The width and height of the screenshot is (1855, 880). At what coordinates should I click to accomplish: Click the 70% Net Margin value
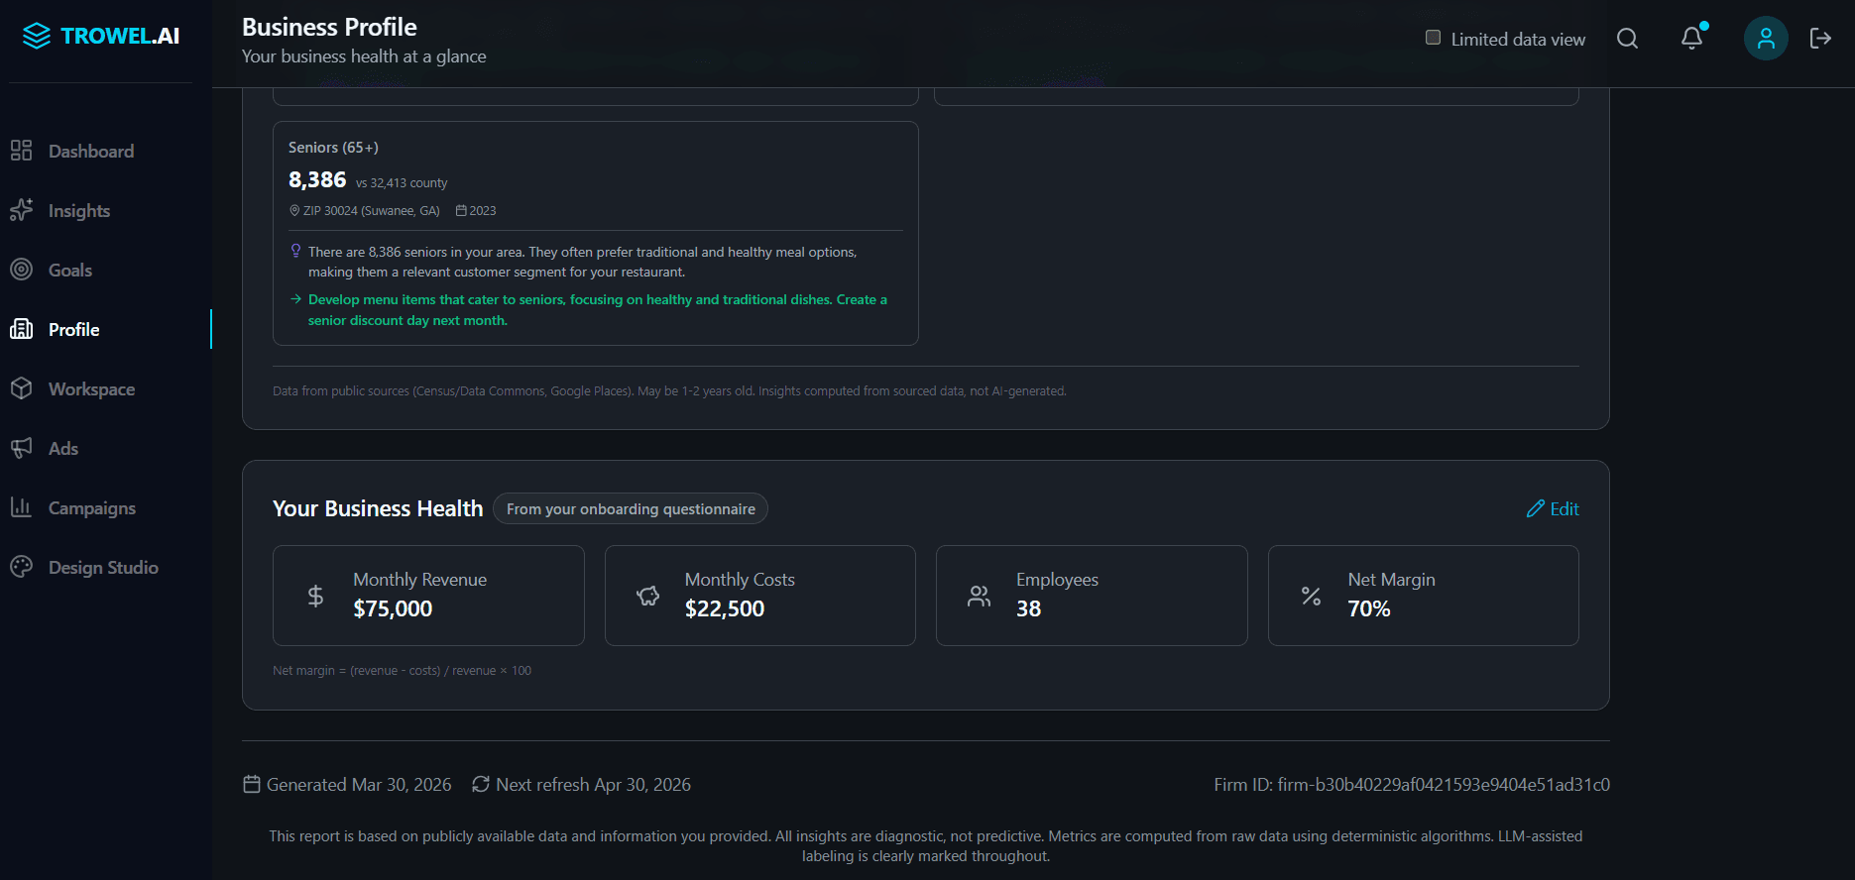pyautogui.click(x=1369, y=608)
